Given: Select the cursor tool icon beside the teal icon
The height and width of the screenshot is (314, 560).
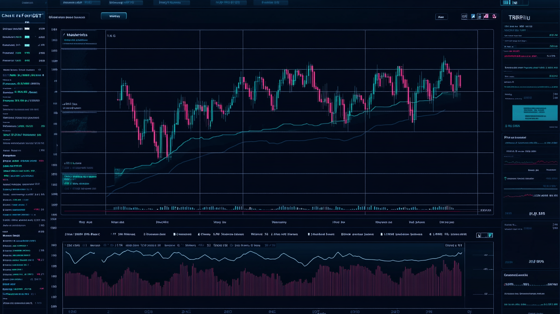Looking at the screenshot, I should coord(478,235).
